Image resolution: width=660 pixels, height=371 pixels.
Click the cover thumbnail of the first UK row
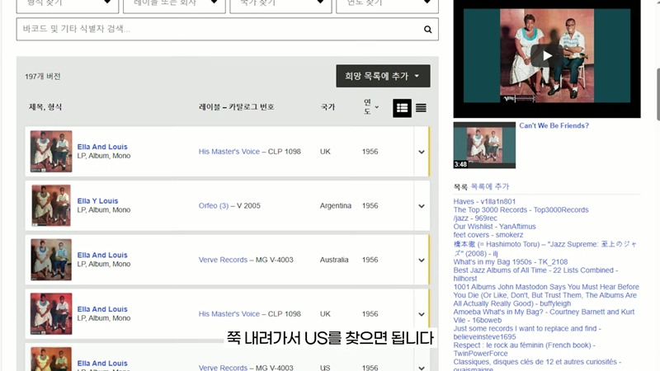[51, 152]
